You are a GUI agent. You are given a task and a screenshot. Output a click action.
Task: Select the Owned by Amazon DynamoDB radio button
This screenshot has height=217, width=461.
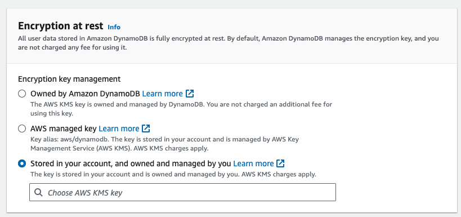pos(22,94)
